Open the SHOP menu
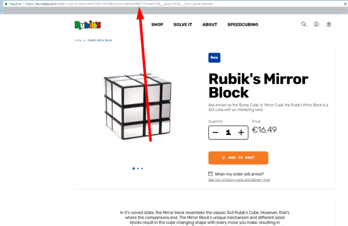 157,24
